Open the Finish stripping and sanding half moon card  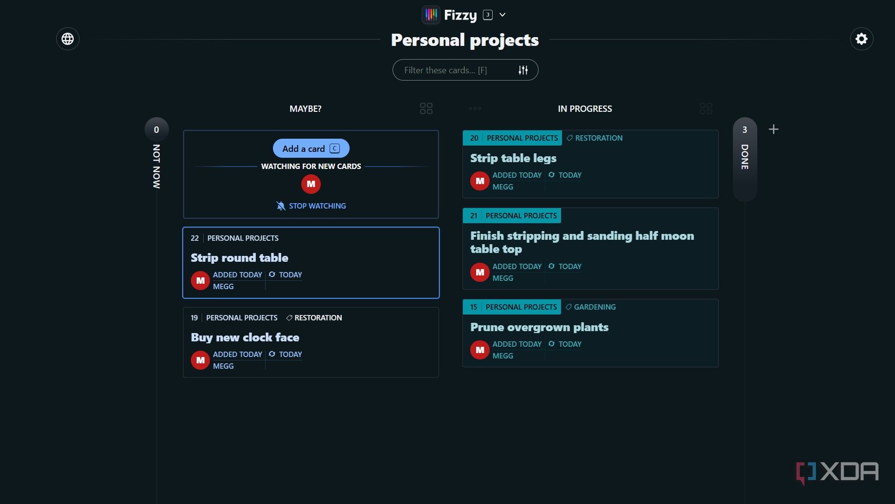590,249
